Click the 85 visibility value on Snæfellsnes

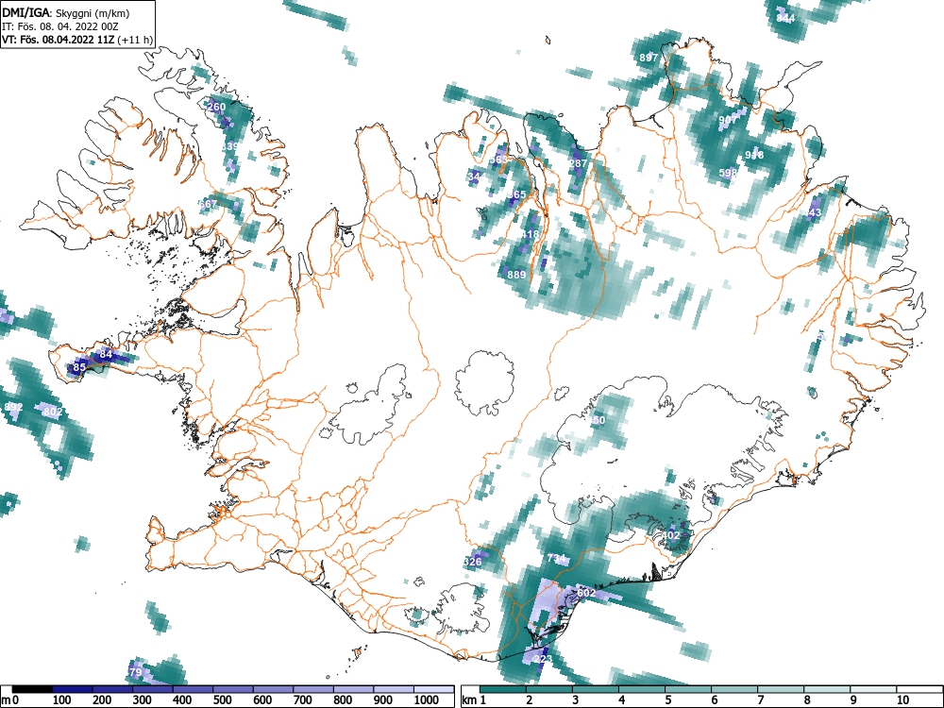(x=79, y=367)
